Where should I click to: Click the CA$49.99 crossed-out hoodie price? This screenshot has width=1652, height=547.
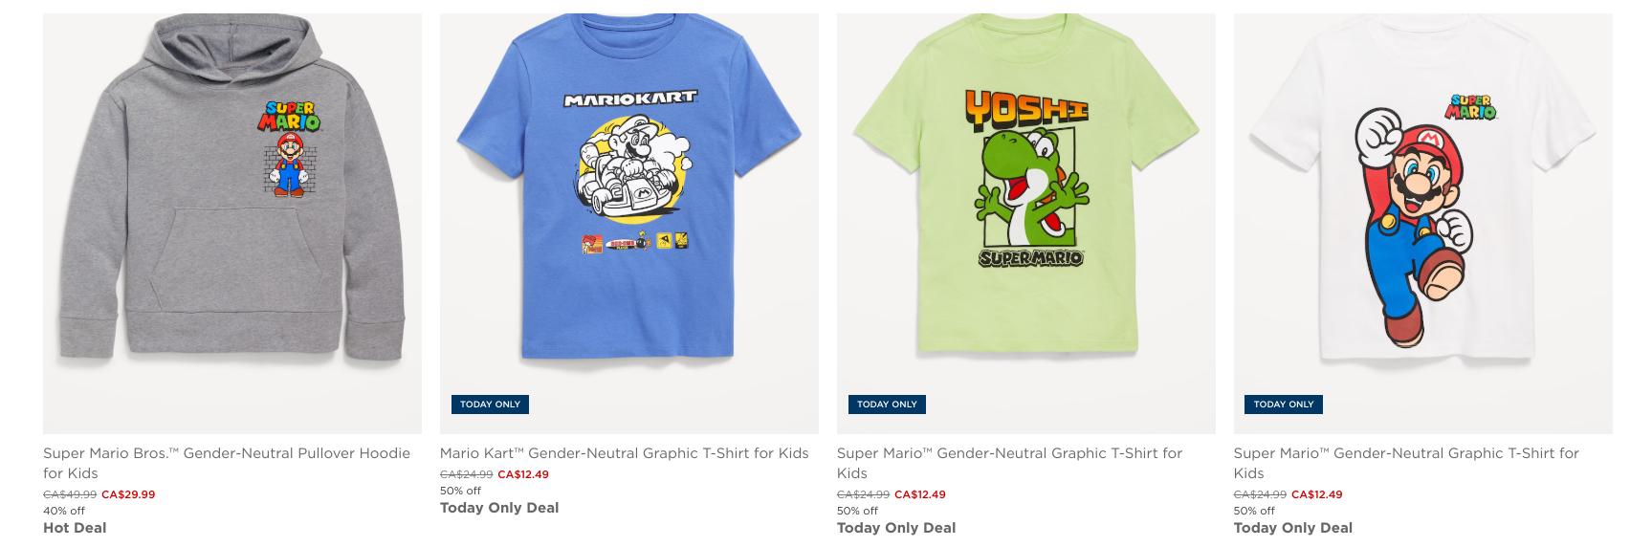point(70,494)
